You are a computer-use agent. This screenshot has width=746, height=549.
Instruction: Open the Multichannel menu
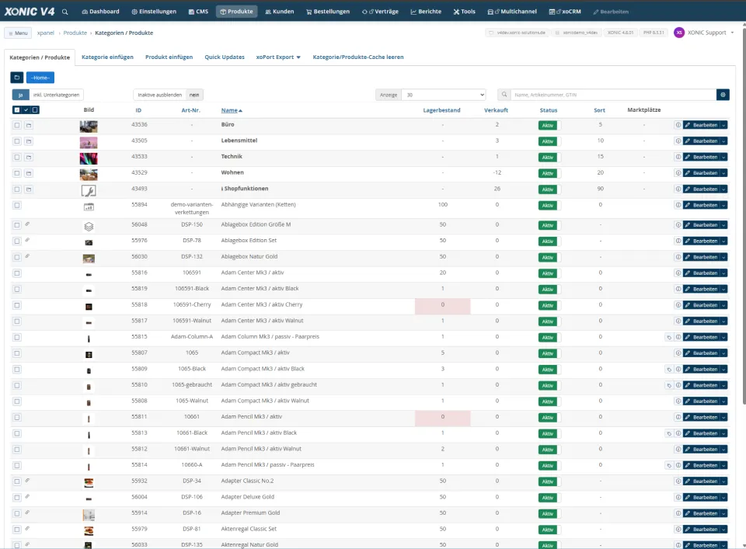click(x=512, y=12)
